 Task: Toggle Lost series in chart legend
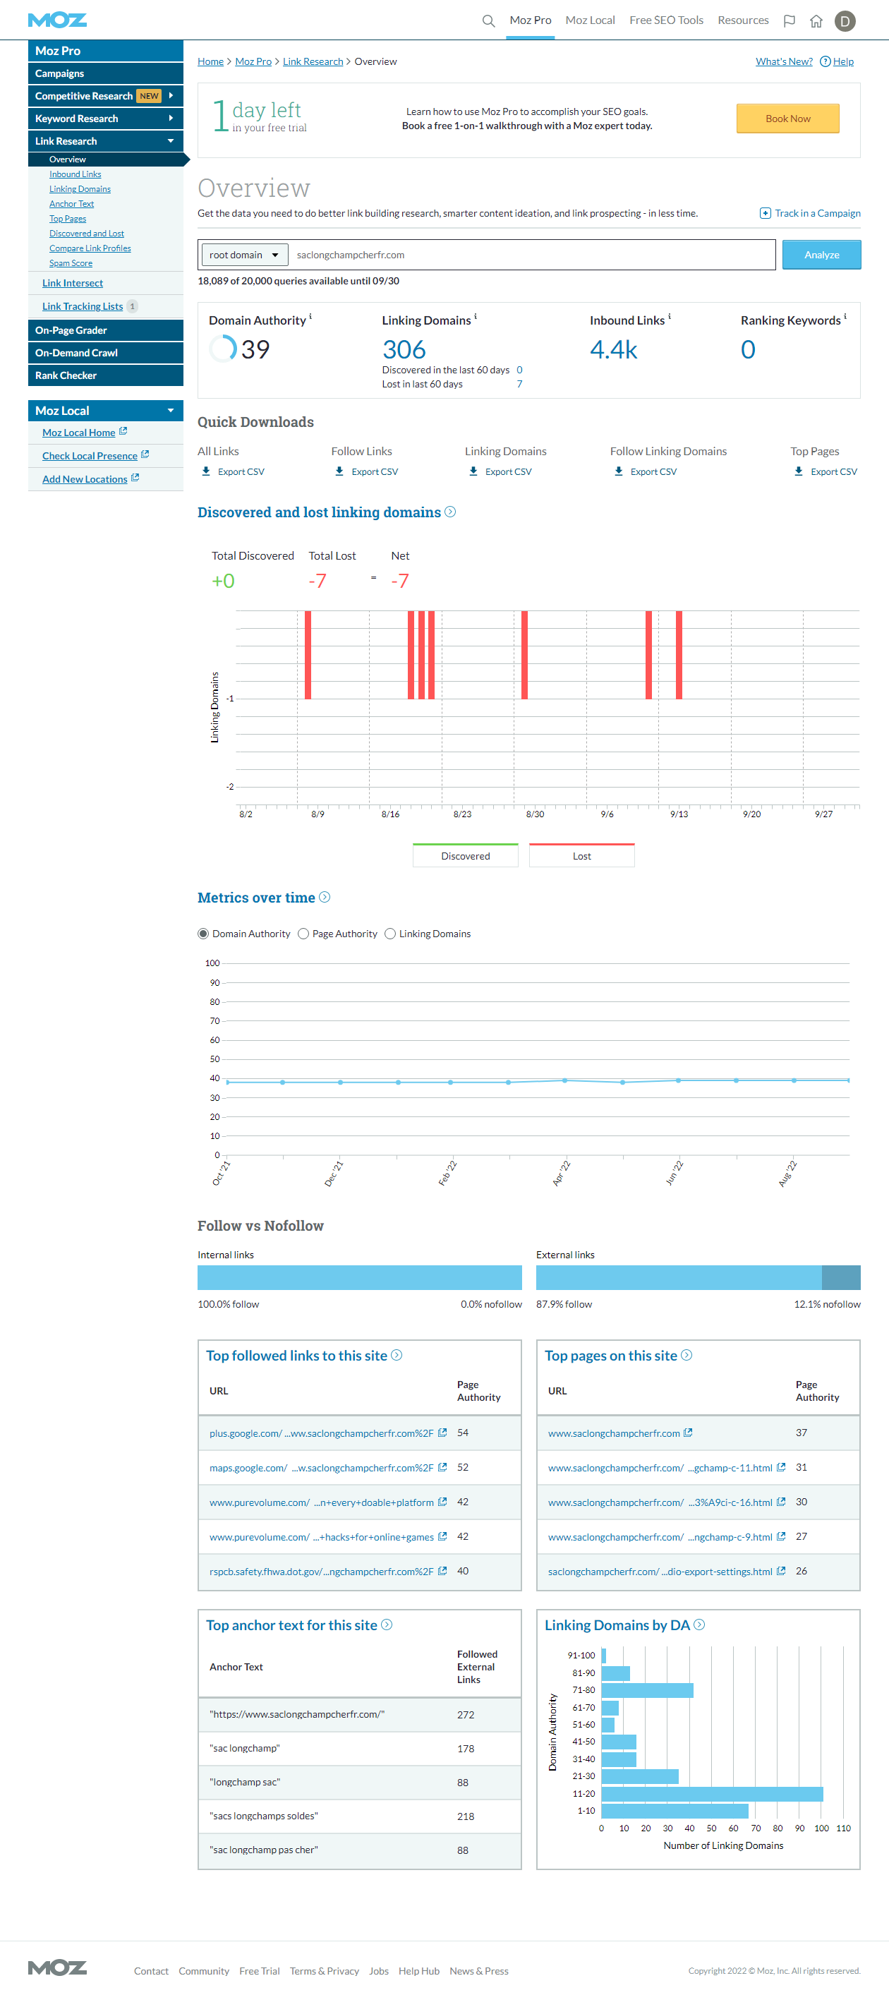pyautogui.click(x=582, y=855)
